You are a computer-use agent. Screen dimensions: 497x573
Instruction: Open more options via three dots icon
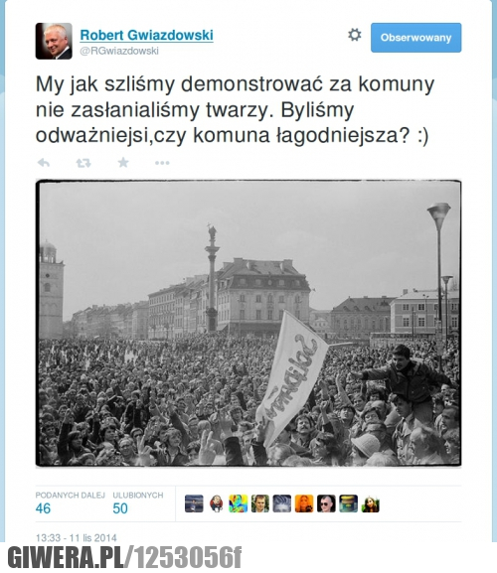(x=162, y=163)
